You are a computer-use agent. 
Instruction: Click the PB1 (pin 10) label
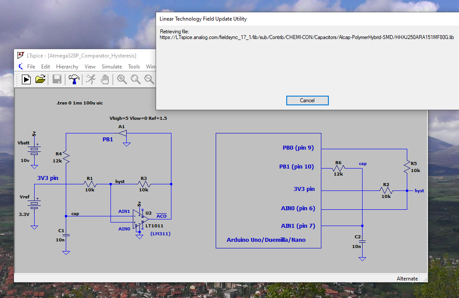coord(296,166)
